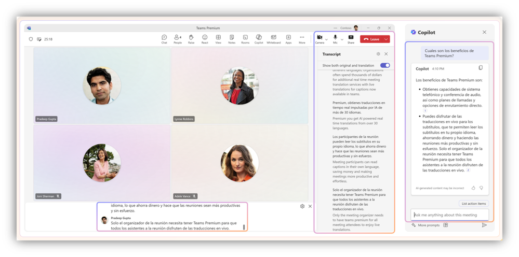Change the meeting View layout
Viewport: 519px width, 257px height.
[x=218, y=39]
